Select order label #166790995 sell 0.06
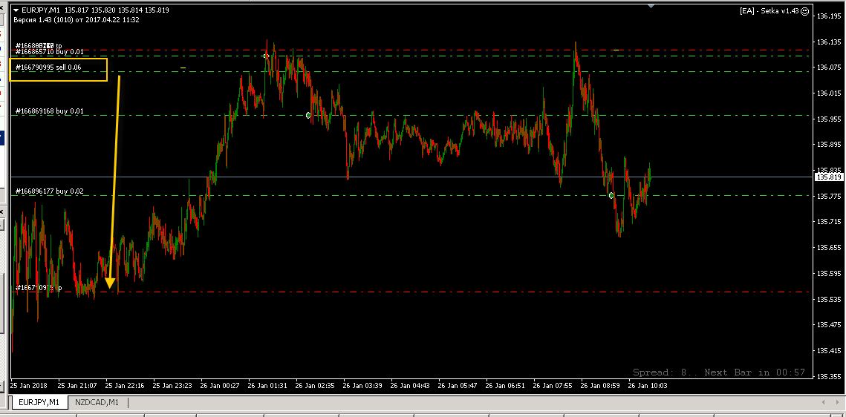Viewport: 846px width, 417px height. coord(48,67)
